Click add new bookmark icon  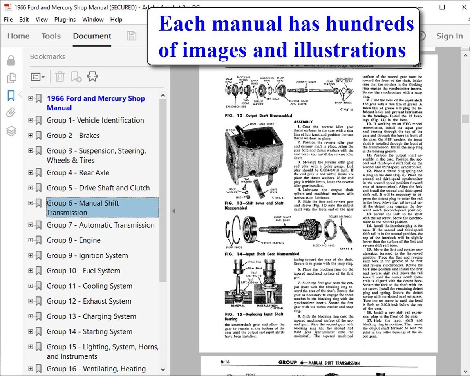coord(76,77)
